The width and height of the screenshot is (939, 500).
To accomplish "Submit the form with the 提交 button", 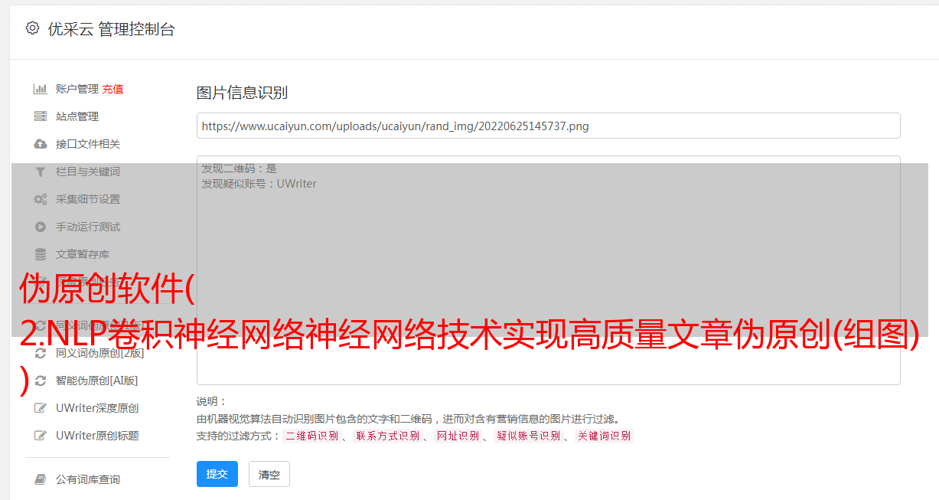I will coord(217,474).
